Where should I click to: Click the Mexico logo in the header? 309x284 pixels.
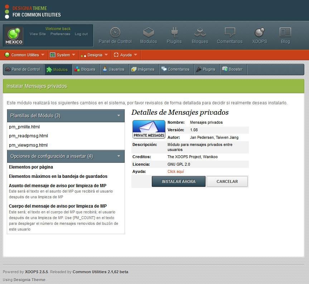click(x=14, y=35)
